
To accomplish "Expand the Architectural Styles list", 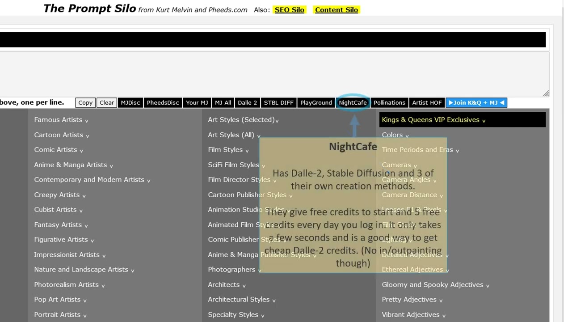I will click(242, 300).
